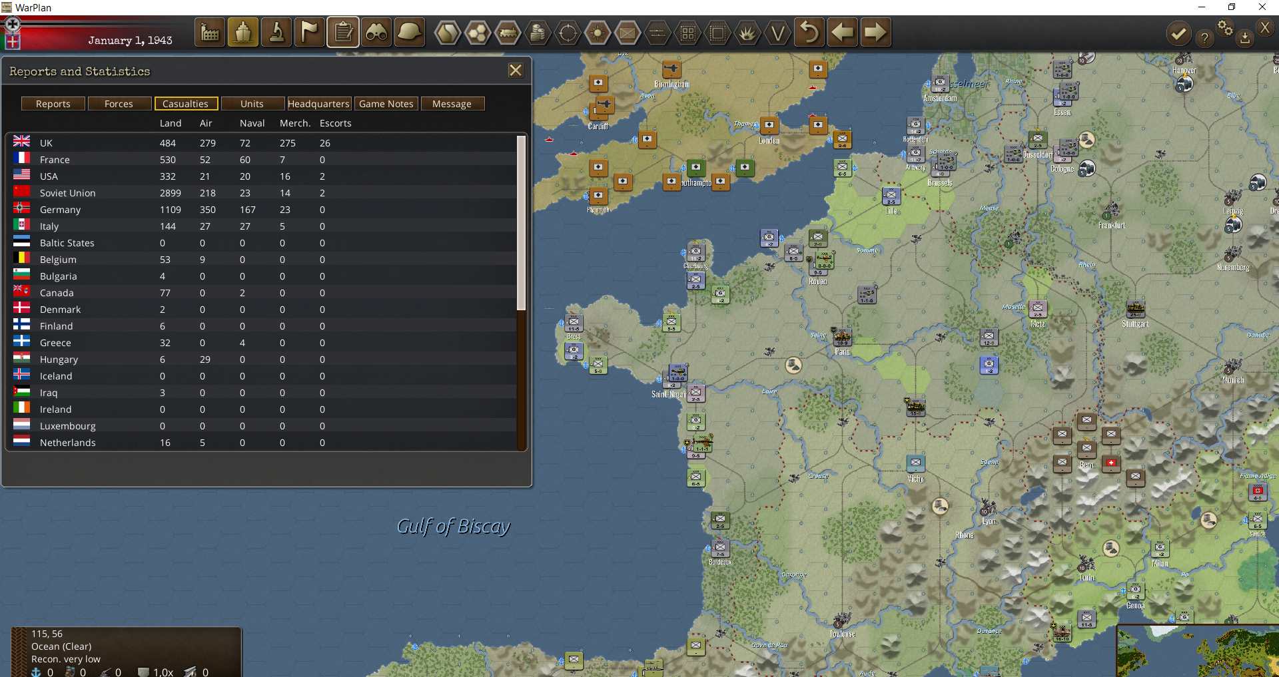The image size is (1279, 677).
Task: Toggle the locomotive rail overlay hexagon
Action: coord(508,33)
